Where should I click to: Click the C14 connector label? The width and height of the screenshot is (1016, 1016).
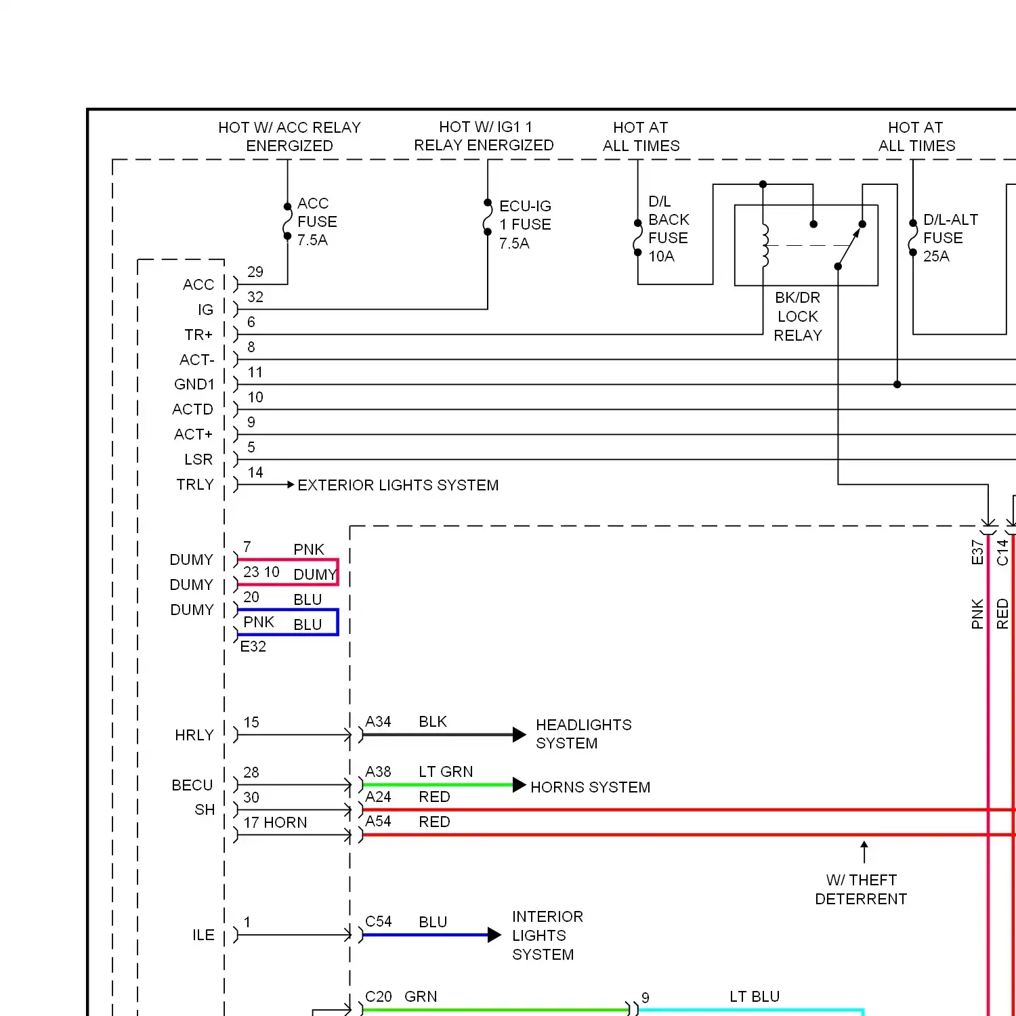click(x=1002, y=552)
